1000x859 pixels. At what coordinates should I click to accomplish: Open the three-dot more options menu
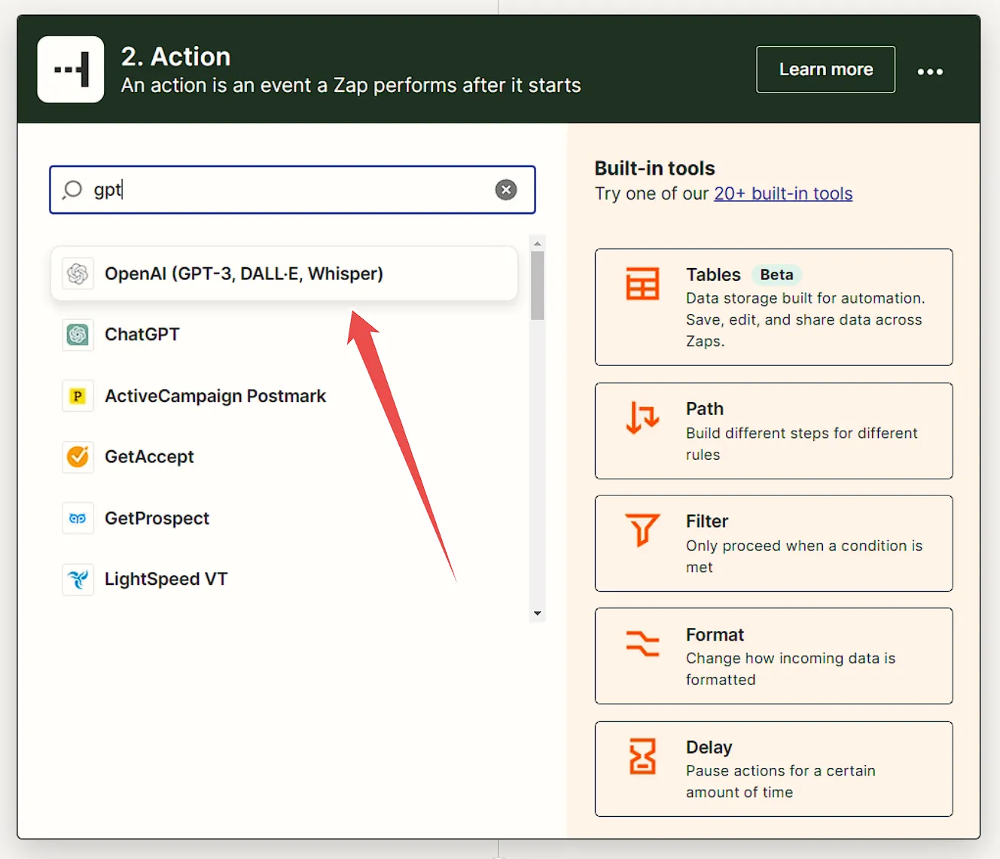click(930, 72)
